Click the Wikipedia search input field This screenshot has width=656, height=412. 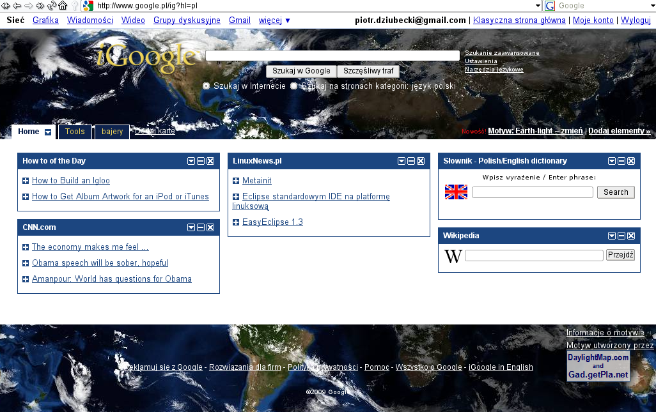tap(534, 256)
